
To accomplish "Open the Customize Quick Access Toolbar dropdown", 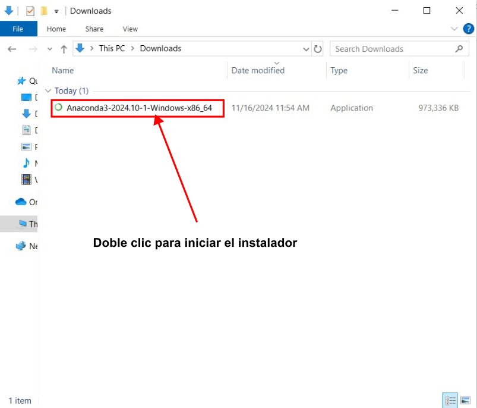I will tap(56, 11).
